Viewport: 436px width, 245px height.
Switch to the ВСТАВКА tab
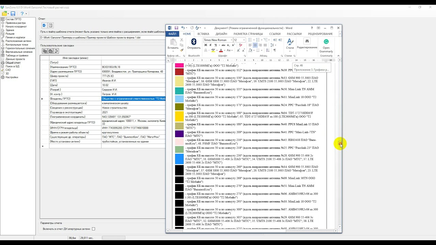point(203,34)
